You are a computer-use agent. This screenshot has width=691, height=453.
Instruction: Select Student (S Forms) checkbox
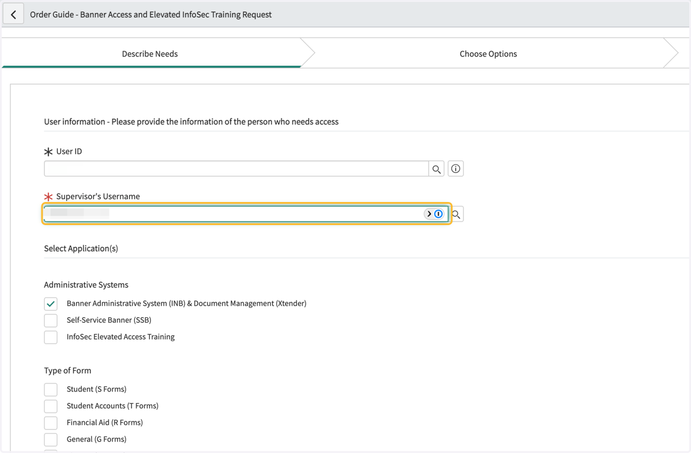pos(51,389)
